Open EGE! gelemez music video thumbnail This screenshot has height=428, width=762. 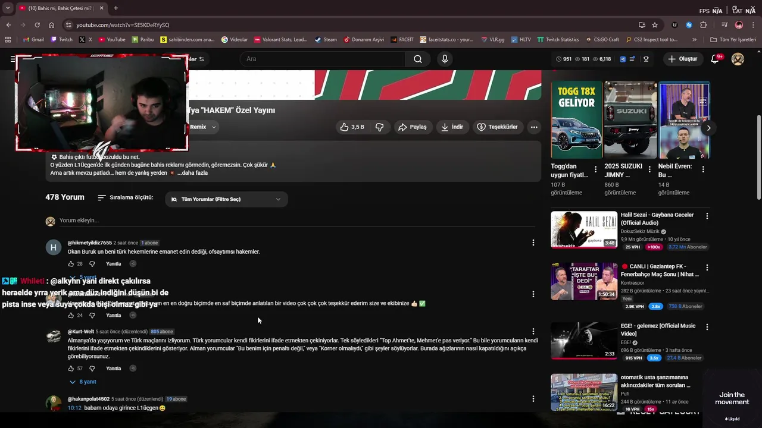pyautogui.click(x=584, y=341)
